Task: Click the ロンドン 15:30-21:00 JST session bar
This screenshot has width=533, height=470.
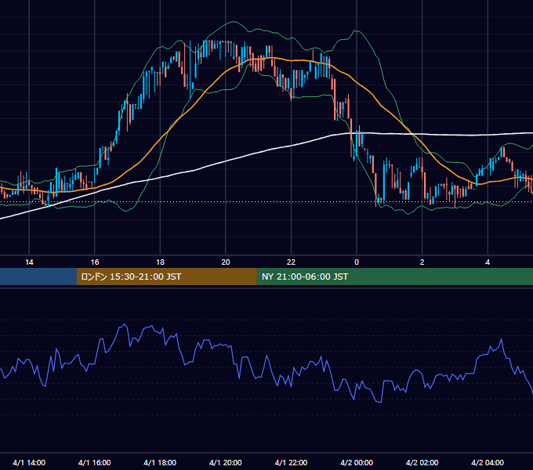Action: click(x=166, y=277)
